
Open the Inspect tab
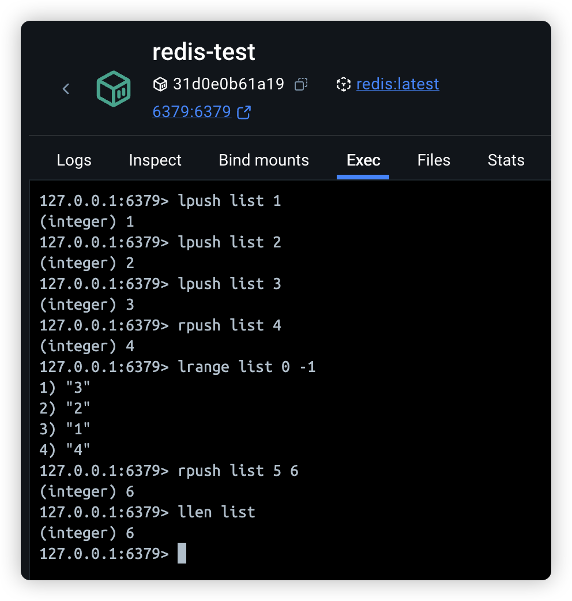click(155, 160)
